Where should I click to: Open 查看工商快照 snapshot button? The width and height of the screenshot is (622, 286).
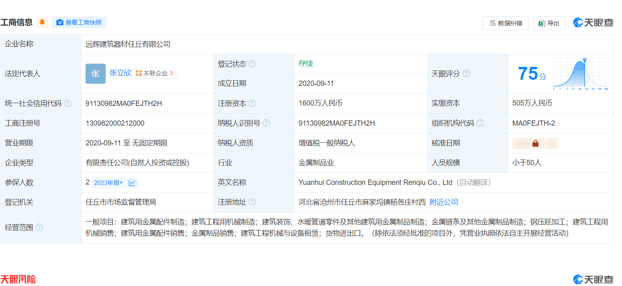(x=79, y=23)
